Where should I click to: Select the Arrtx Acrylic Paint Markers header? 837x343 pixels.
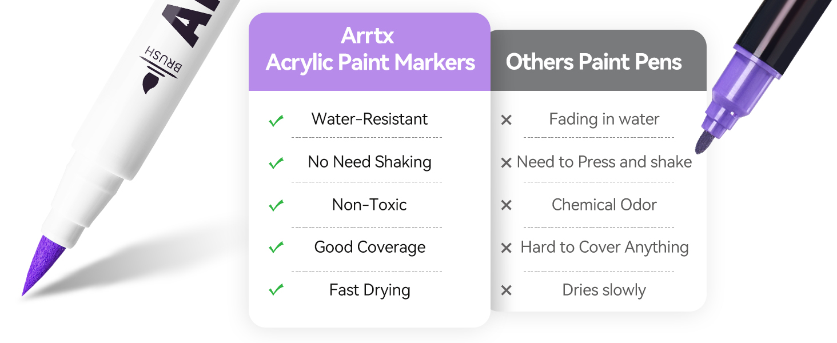(x=370, y=50)
